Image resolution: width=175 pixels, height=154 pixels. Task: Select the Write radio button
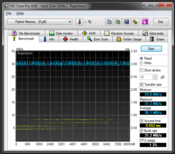pyautogui.click(x=141, y=63)
